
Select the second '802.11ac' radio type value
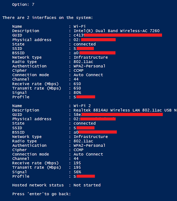[x=83, y=141]
